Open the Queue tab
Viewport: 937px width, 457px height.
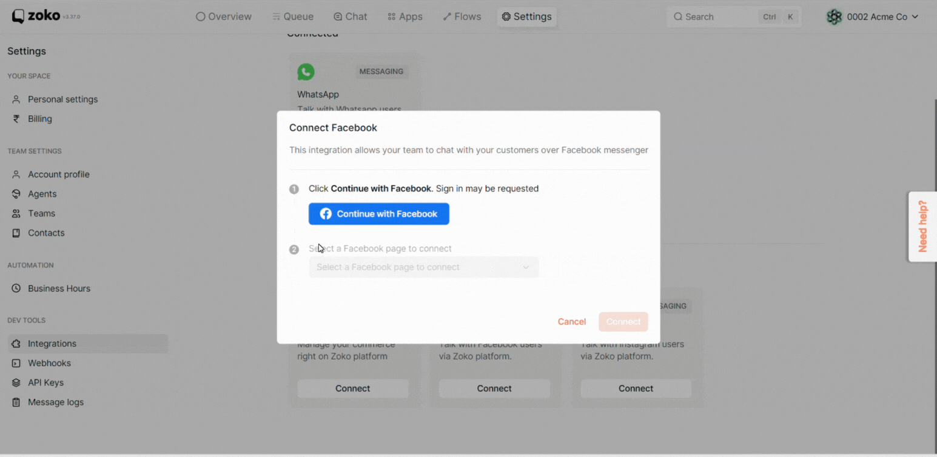(x=293, y=16)
